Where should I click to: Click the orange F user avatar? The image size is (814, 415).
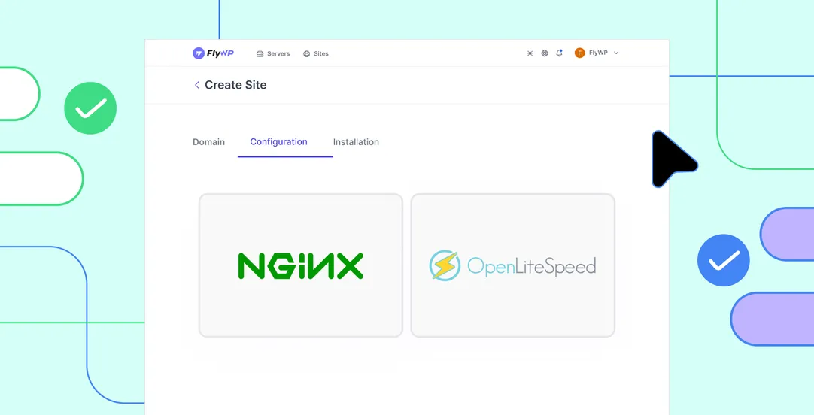tap(579, 53)
